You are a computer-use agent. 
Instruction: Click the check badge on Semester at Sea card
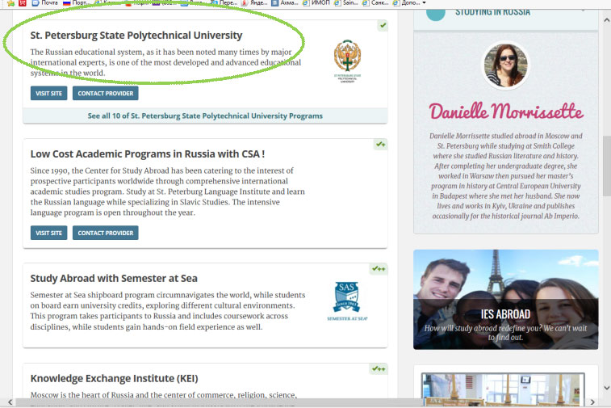tap(379, 269)
